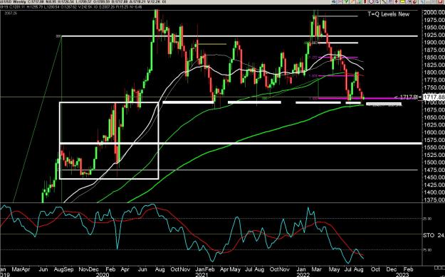The width and height of the screenshot is (445, 277).
Task: Click the STO 24 indicator label
Action: pos(434,235)
